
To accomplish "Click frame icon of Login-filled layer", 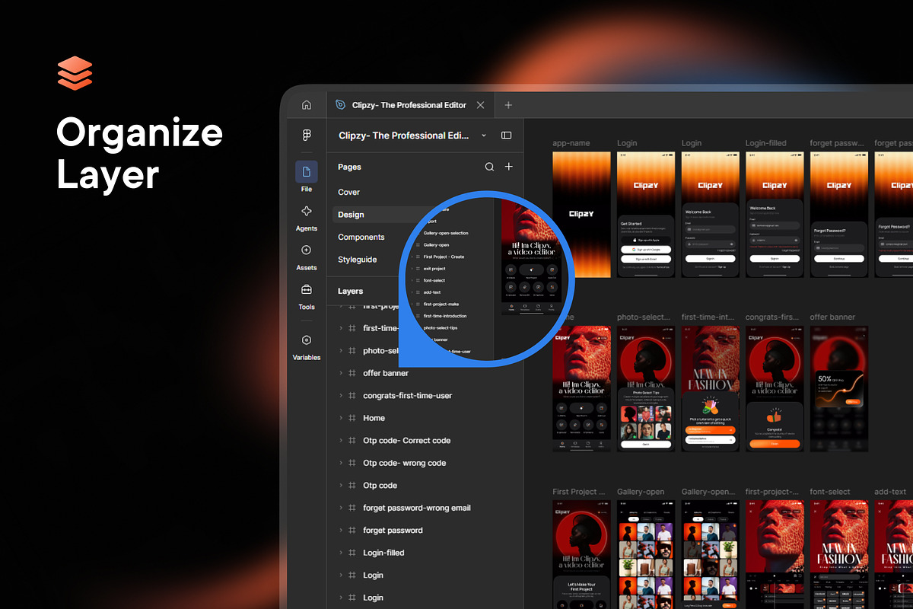I will tap(352, 553).
